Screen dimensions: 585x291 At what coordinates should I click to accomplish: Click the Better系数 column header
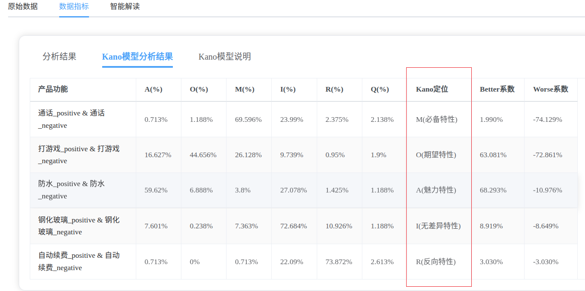(497, 89)
